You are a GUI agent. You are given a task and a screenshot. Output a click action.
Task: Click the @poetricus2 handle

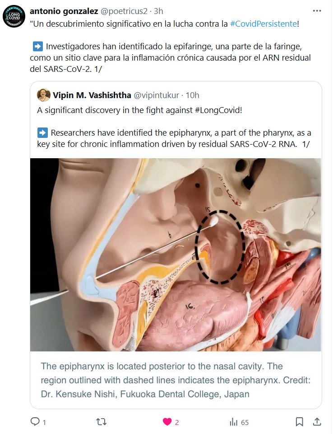pyautogui.click(x=124, y=11)
